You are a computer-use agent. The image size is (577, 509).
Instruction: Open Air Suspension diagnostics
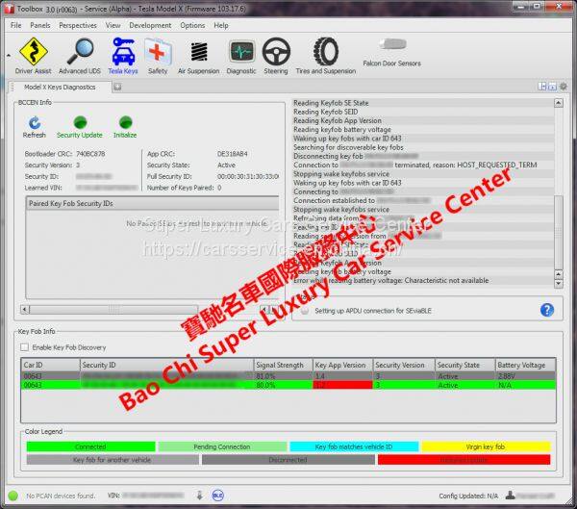[x=197, y=54]
